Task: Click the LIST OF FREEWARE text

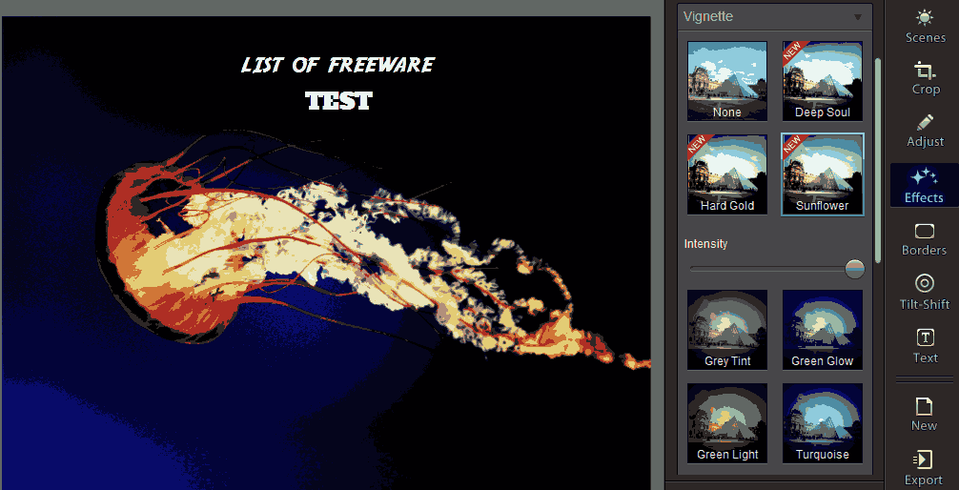Action: [x=338, y=65]
